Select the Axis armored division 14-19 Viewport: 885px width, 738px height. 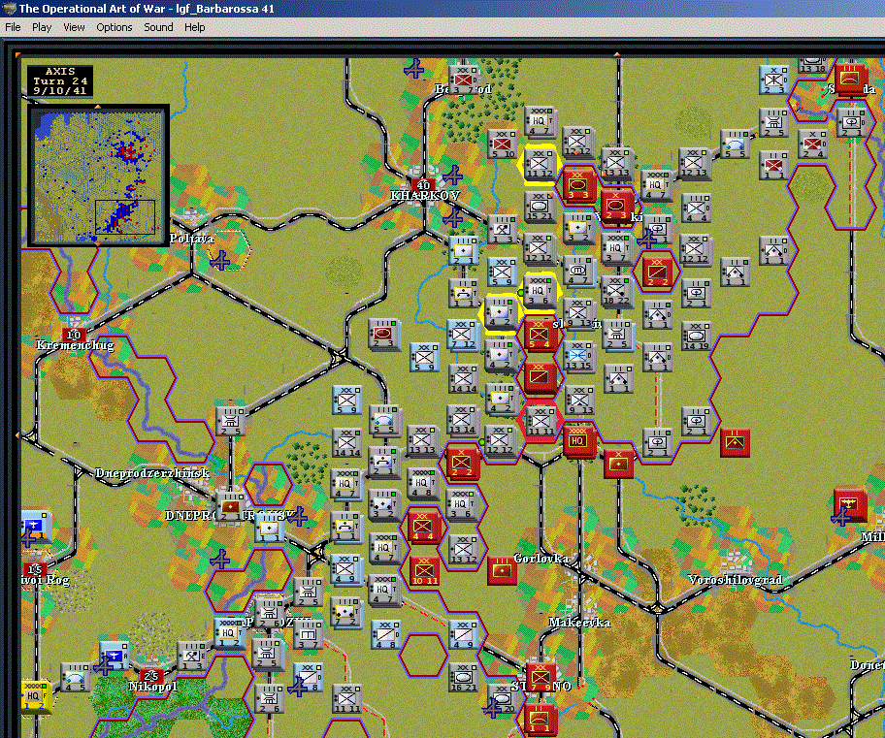[x=696, y=335]
